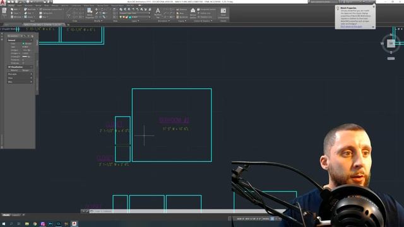
Task: Open the Windows taskbar search
Action: [11, 224]
